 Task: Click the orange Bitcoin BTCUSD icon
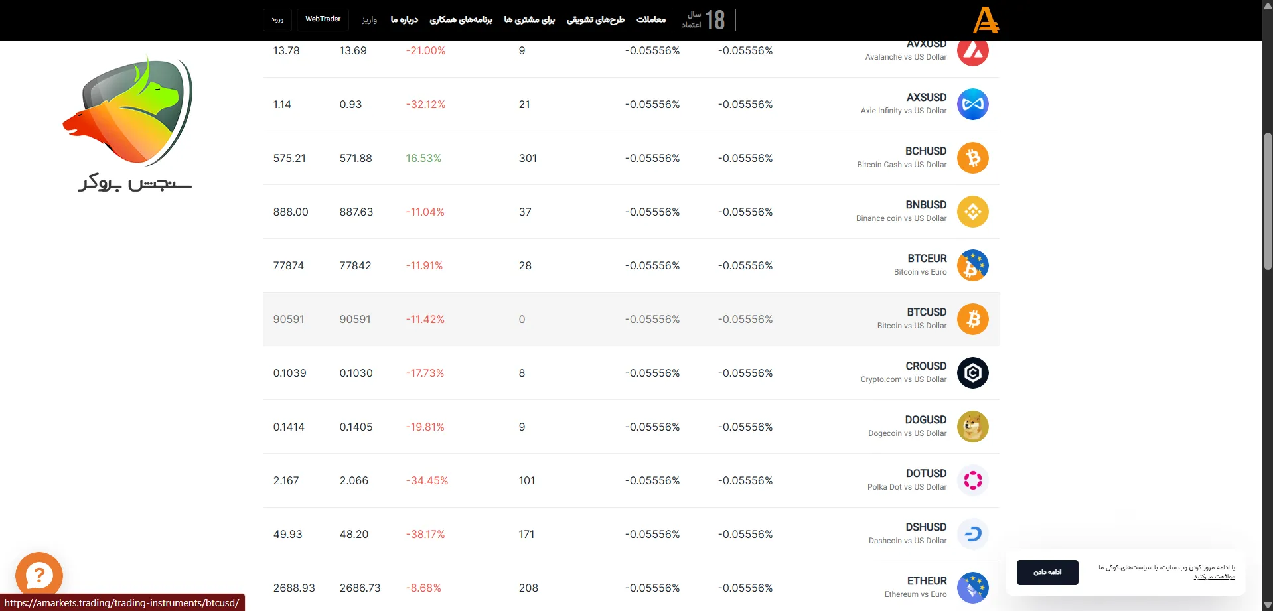[972, 319]
